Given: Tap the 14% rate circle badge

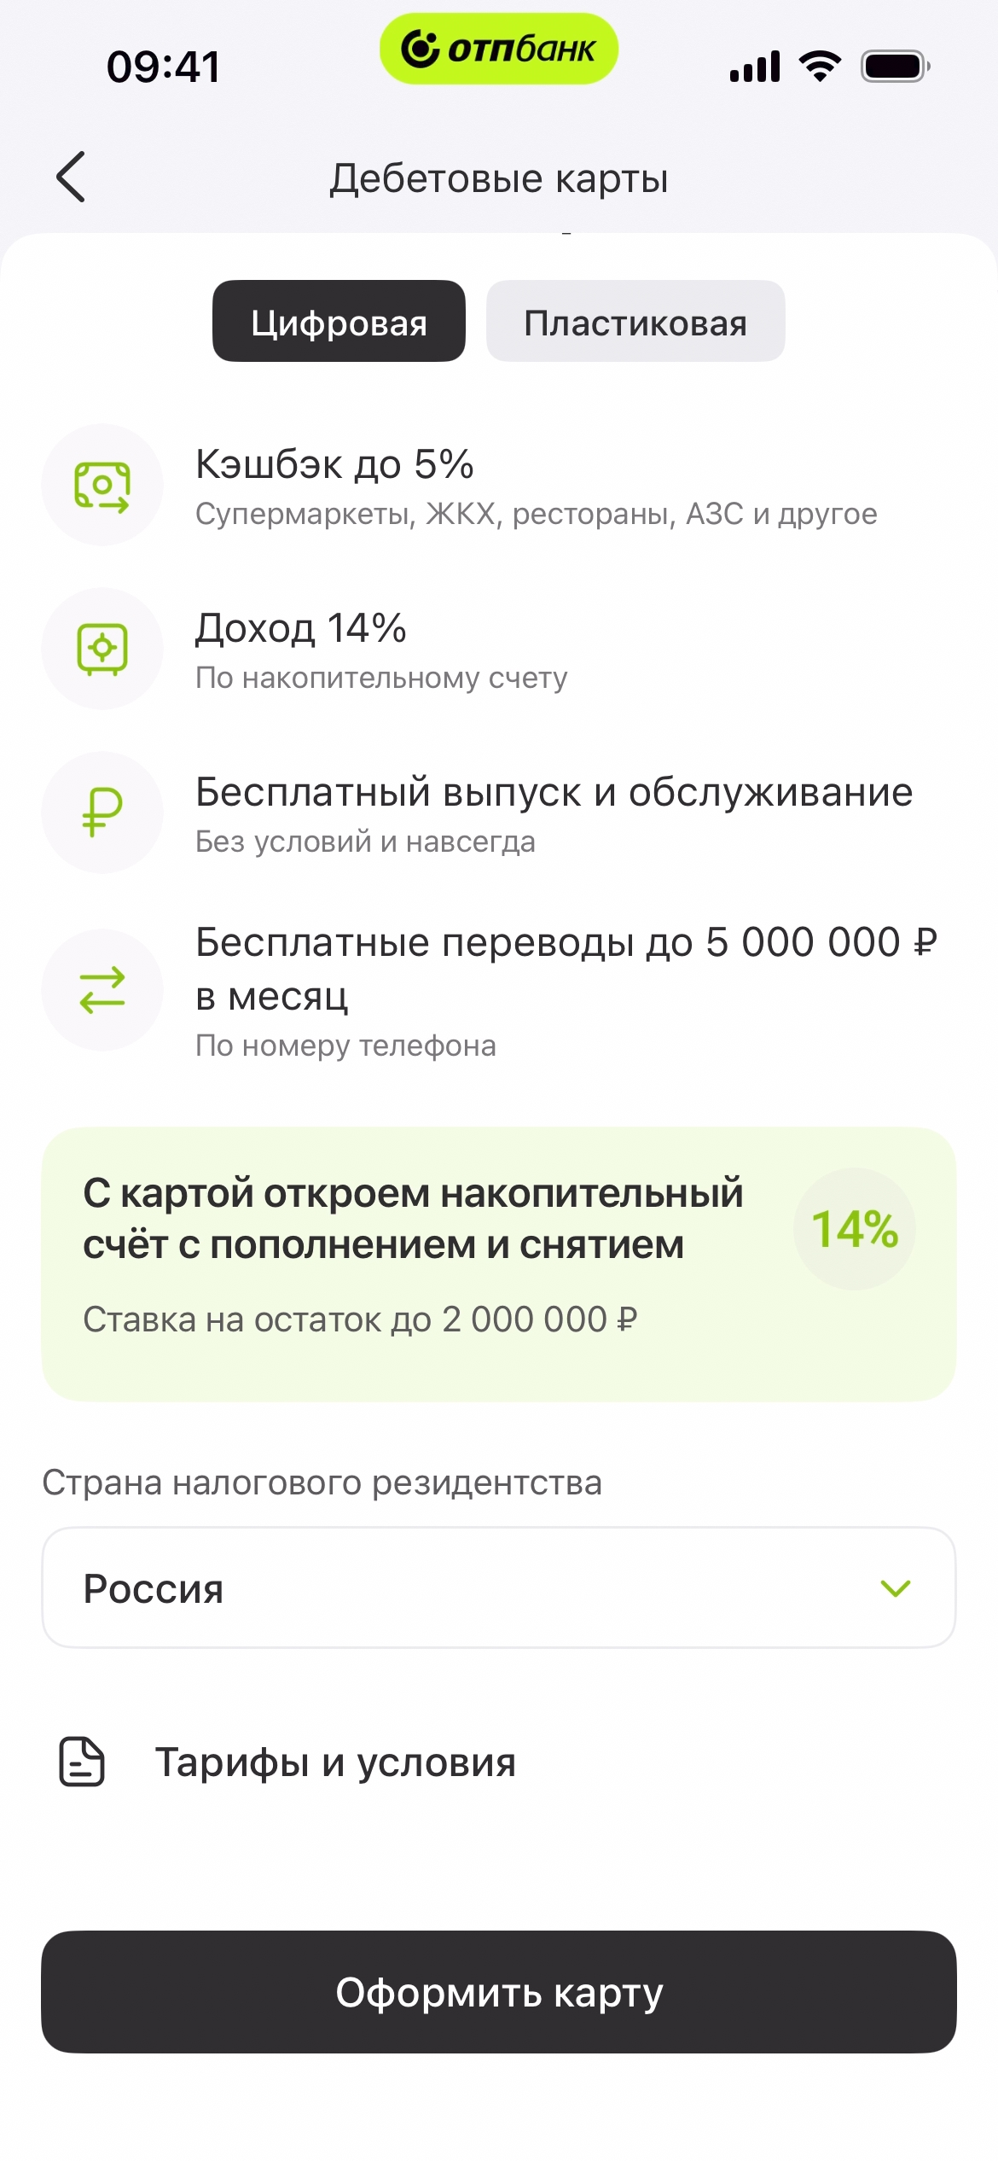Looking at the screenshot, I should pos(855,1229).
